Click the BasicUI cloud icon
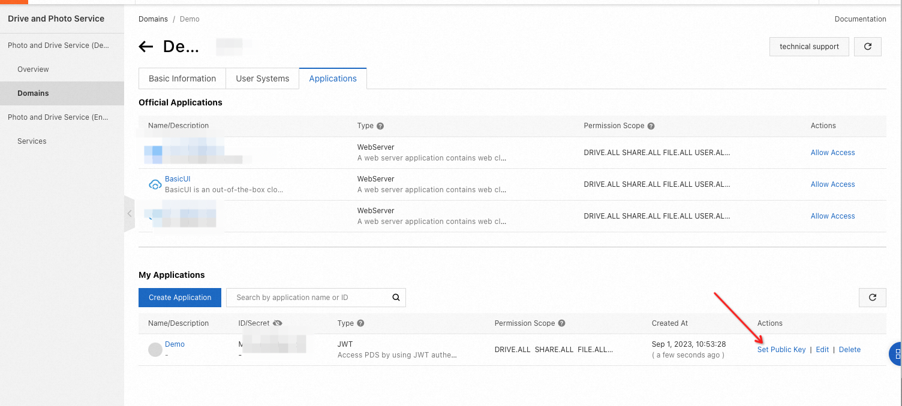This screenshot has width=902, height=406. pyautogui.click(x=155, y=184)
